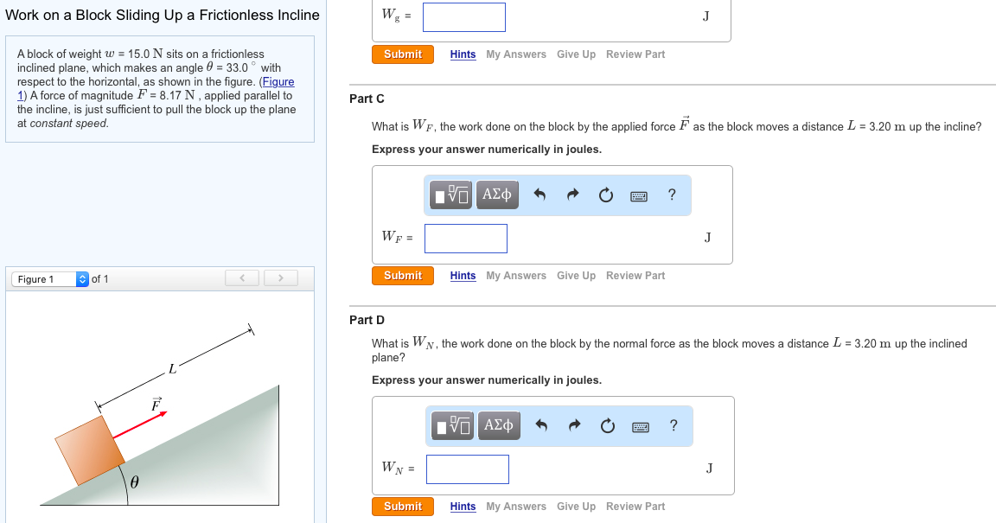Screen dimensions: 996x523
Task: Click the keyboard icon in Part D toolbar
Action: click(x=640, y=425)
